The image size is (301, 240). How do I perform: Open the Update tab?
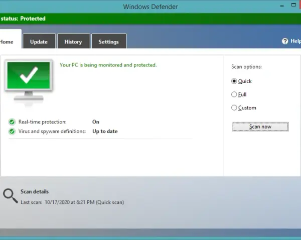[x=39, y=41]
